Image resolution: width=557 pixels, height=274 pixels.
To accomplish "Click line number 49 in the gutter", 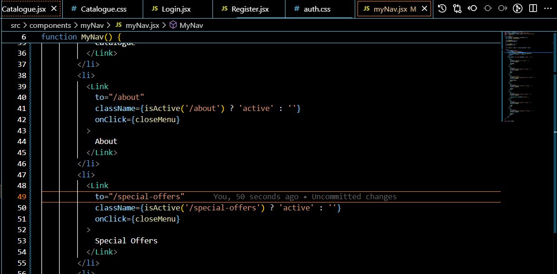I will tap(22, 196).
